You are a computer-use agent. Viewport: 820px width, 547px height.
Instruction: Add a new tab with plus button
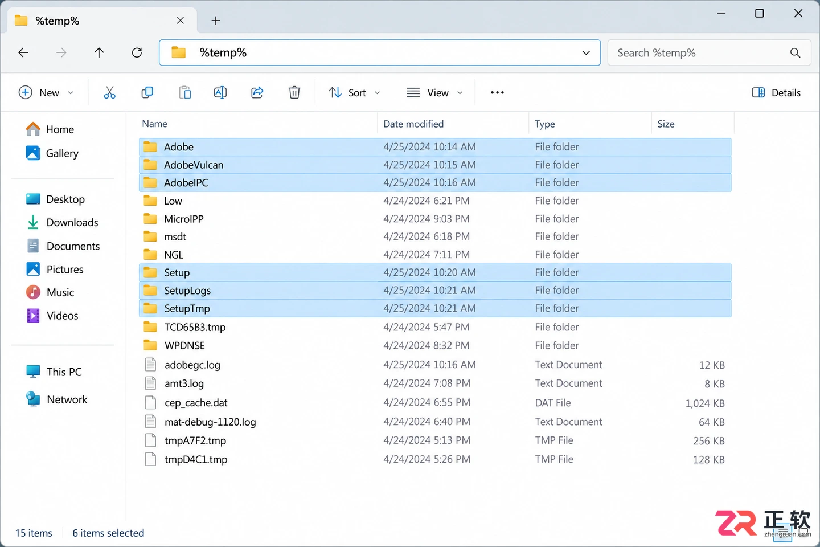pyautogui.click(x=216, y=21)
